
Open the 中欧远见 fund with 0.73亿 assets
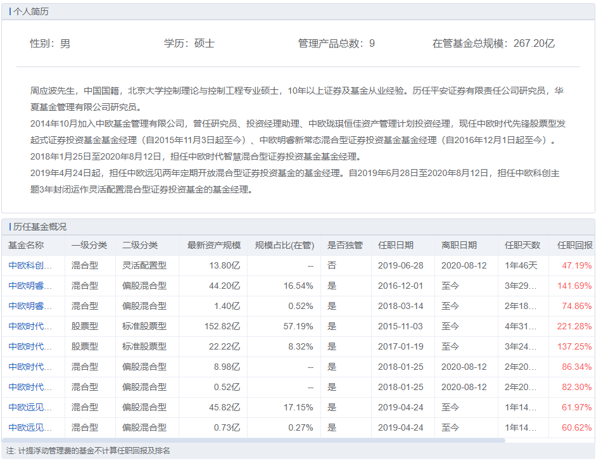(30, 427)
